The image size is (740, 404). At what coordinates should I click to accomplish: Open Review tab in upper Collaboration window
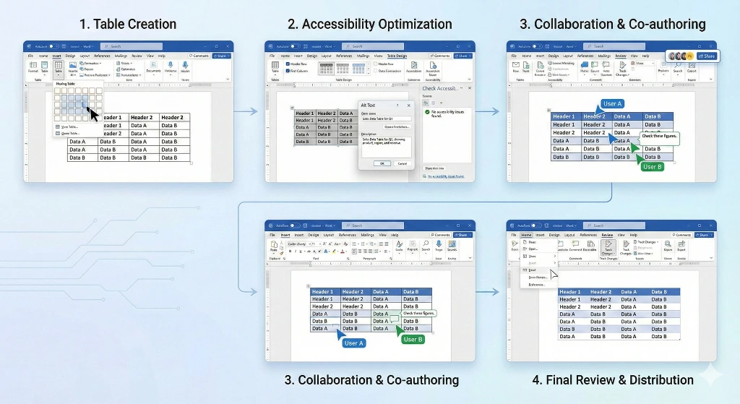[x=621, y=56]
